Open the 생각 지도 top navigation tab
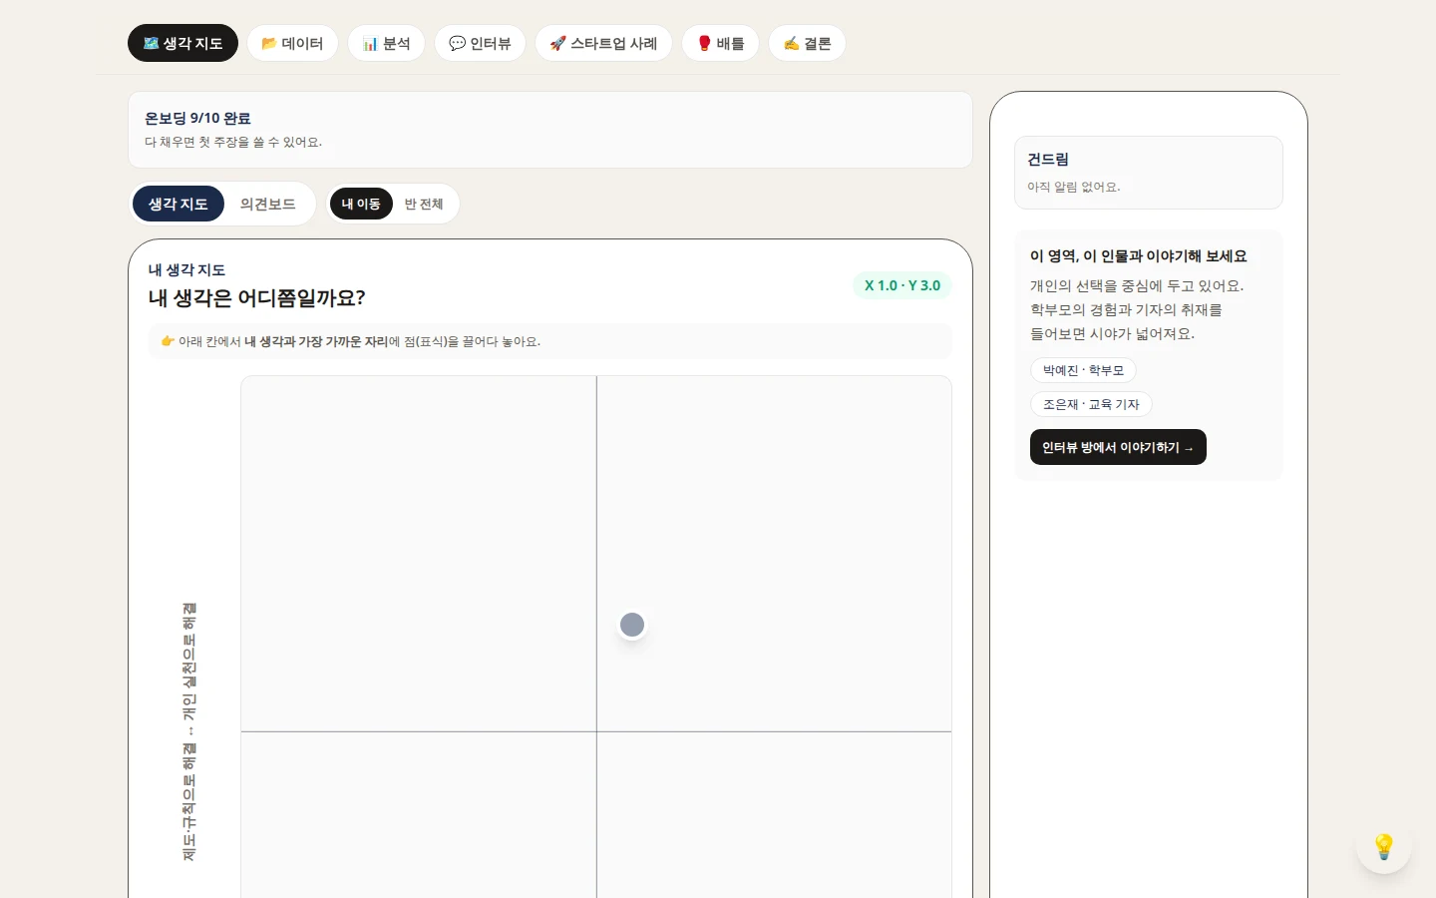The height and width of the screenshot is (898, 1436). point(182,43)
